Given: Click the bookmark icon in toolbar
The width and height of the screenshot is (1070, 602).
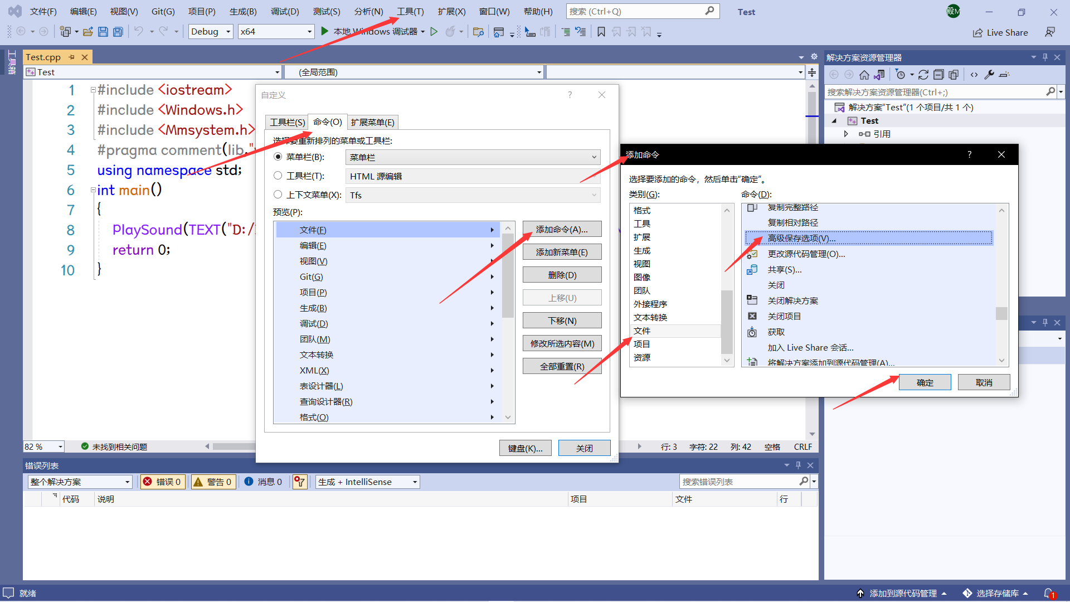Looking at the screenshot, I should [601, 32].
